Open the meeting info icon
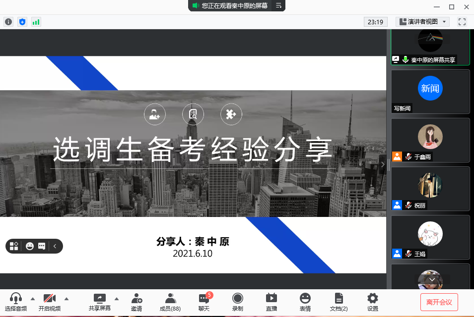Viewport: 474px width, 317px height. coord(8,22)
